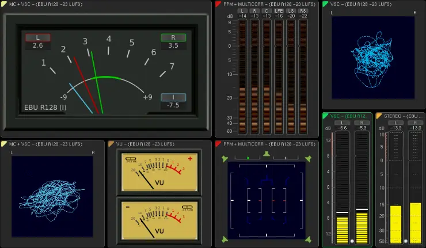Screen dimensions: 426x248
Task: Click the top-center green speaker icon in surround display
Action: (266, 154)
